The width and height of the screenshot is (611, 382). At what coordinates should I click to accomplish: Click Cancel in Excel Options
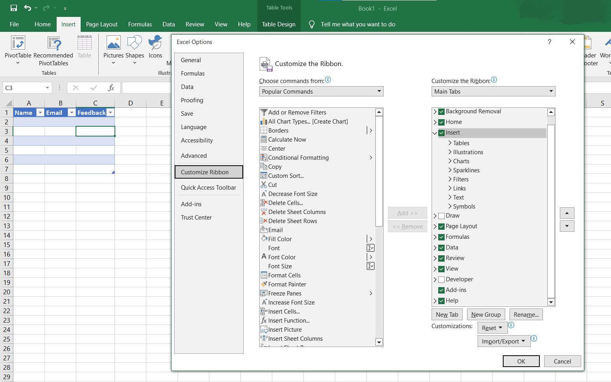(x=562, y=361)
